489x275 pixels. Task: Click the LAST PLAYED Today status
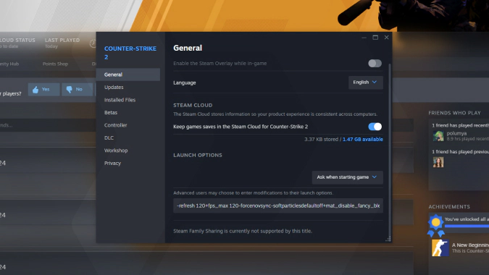click(x=62, y=43)
